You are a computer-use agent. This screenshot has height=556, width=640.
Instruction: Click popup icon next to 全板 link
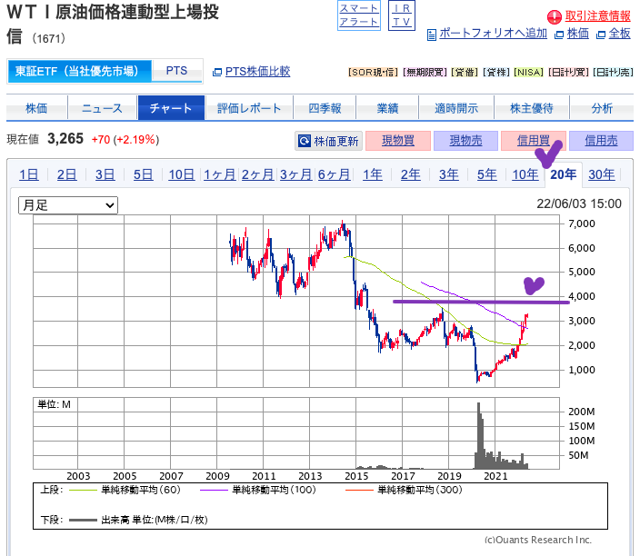[x=600, y=35]
